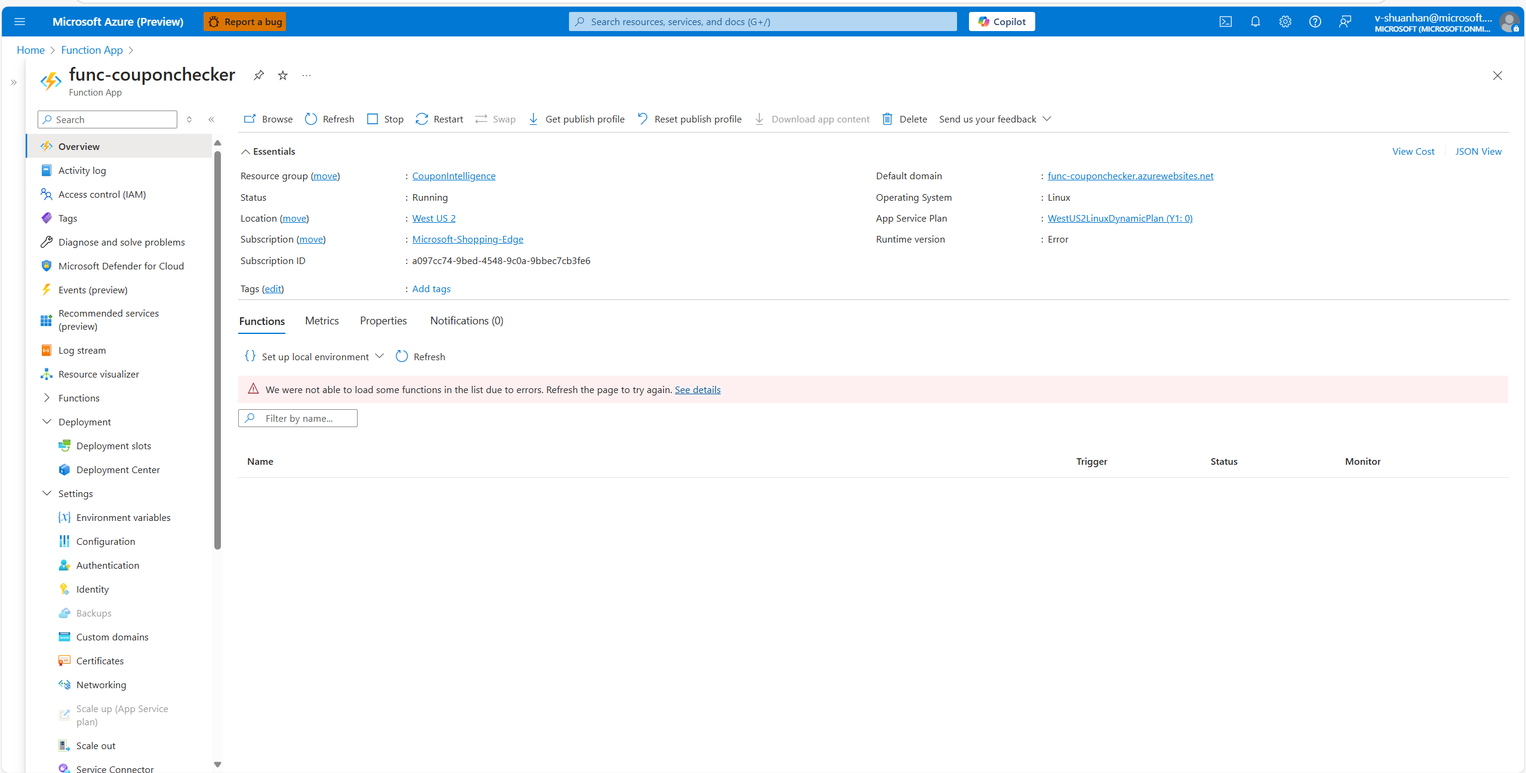Open the more actions ellipsis by title
The width and height of the screenshot is (1526, 773).
[x=306, y=75]
